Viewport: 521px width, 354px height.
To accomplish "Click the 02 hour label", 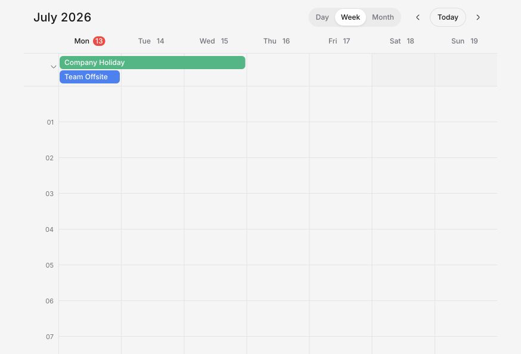I will coord(49,158).
